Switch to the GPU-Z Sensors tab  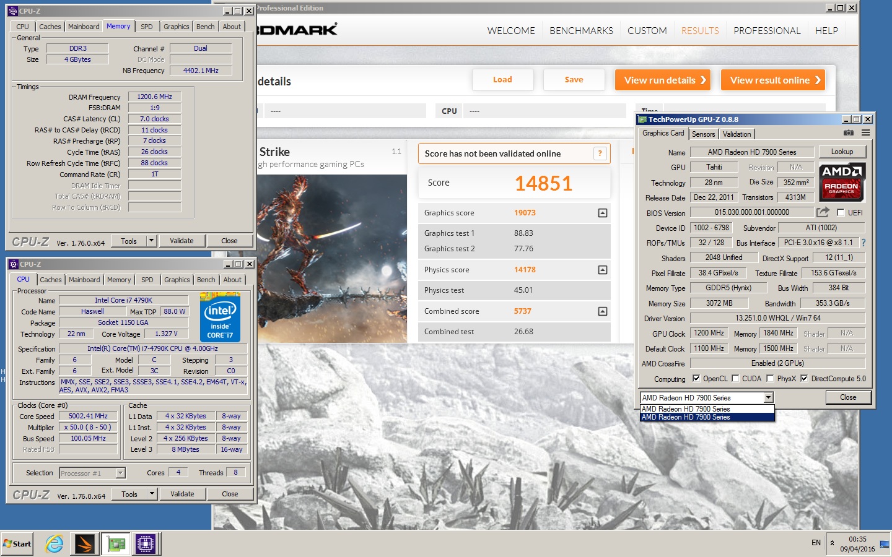(704, 134)
